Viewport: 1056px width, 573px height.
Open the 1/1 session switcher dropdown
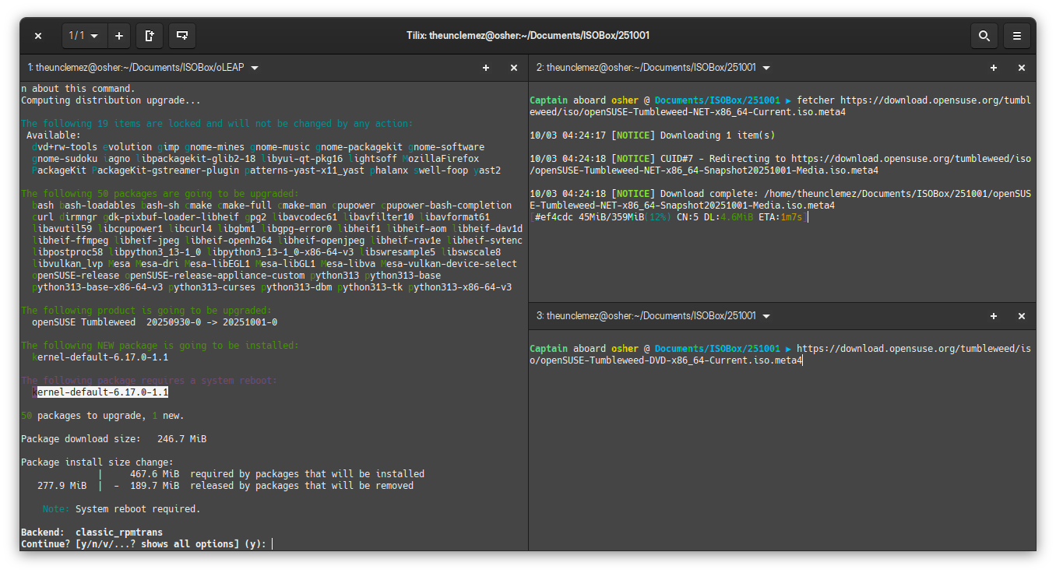[x=84, y=36]
